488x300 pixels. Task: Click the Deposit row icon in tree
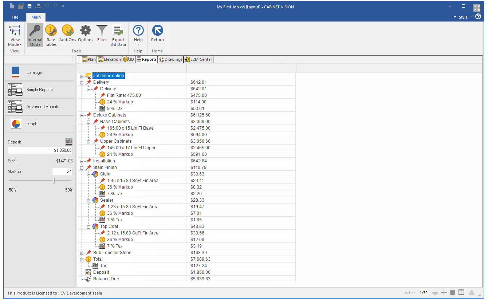(x=88, y=272)
